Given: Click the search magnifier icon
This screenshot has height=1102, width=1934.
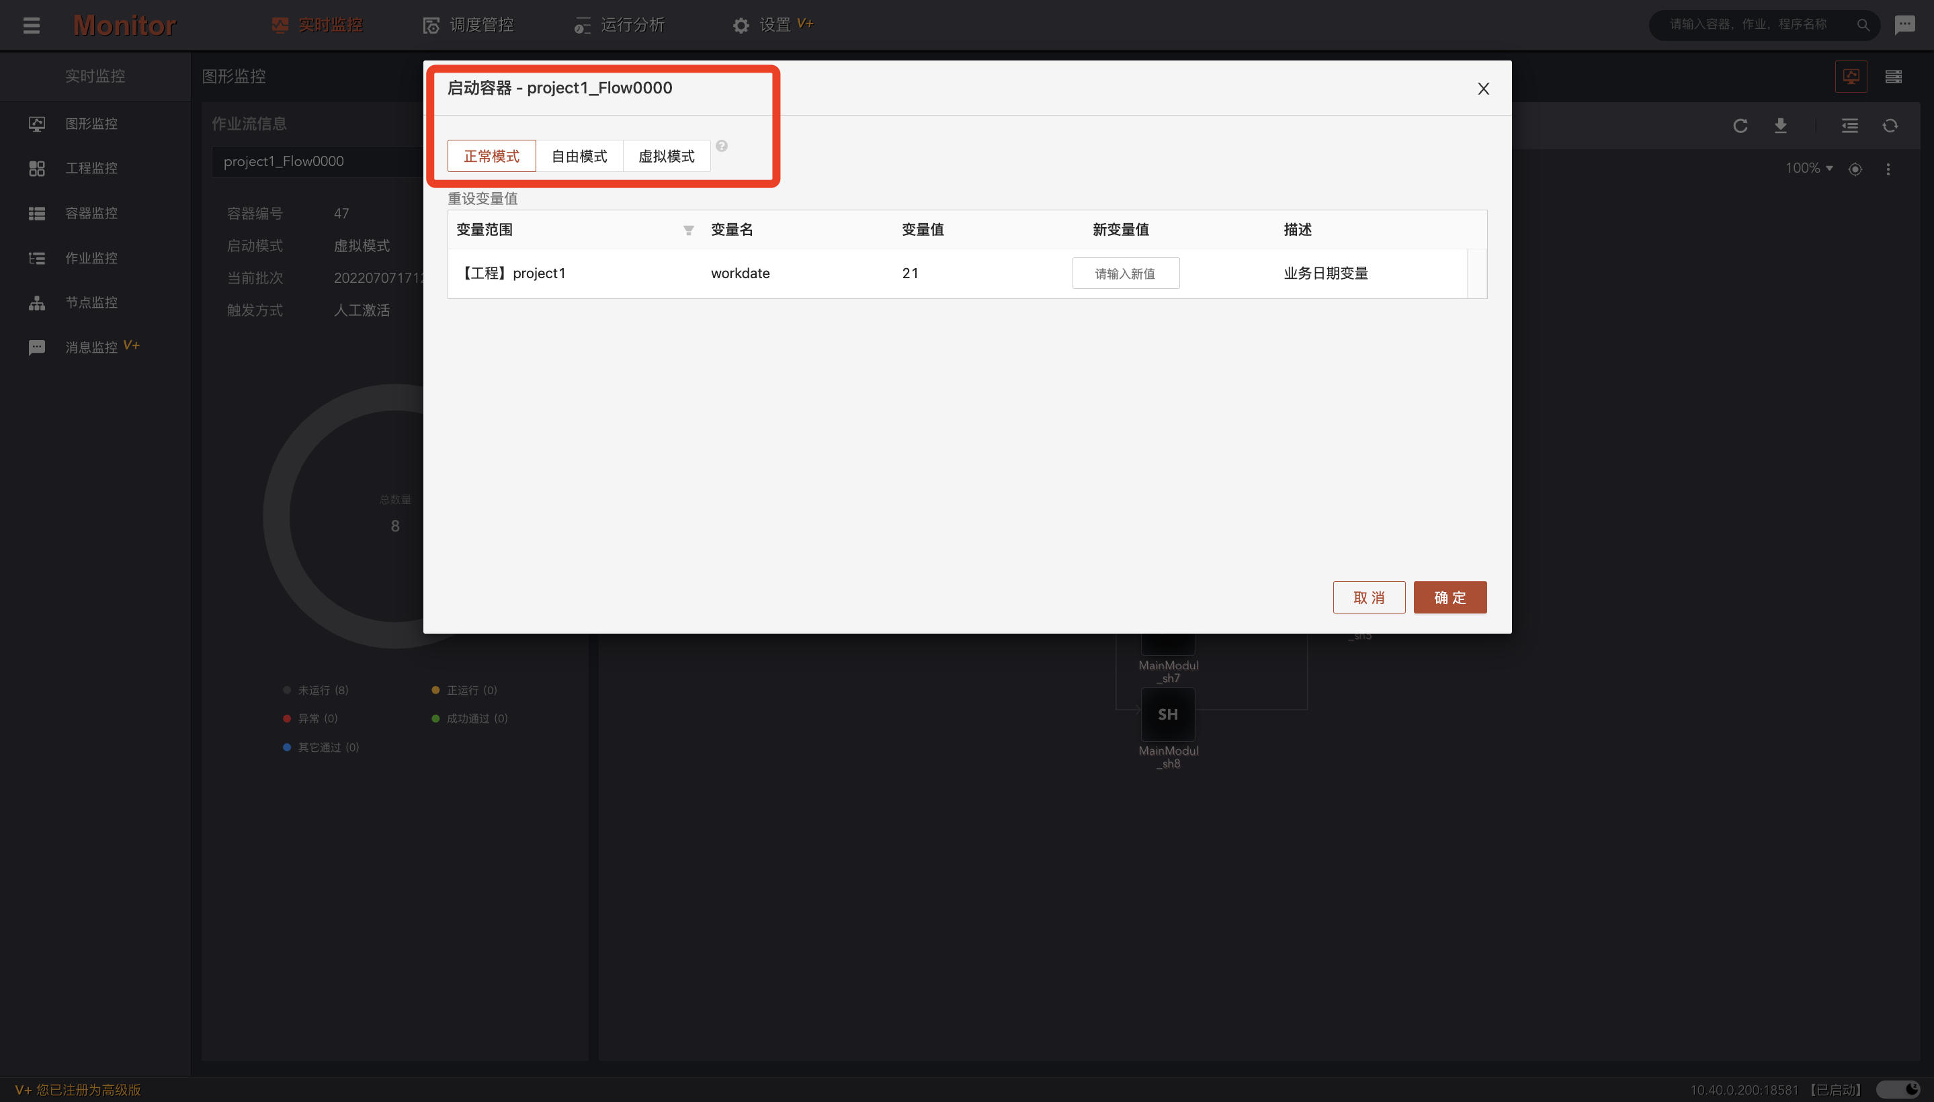Looking at the screenshot, I should tap(1863, 25).
